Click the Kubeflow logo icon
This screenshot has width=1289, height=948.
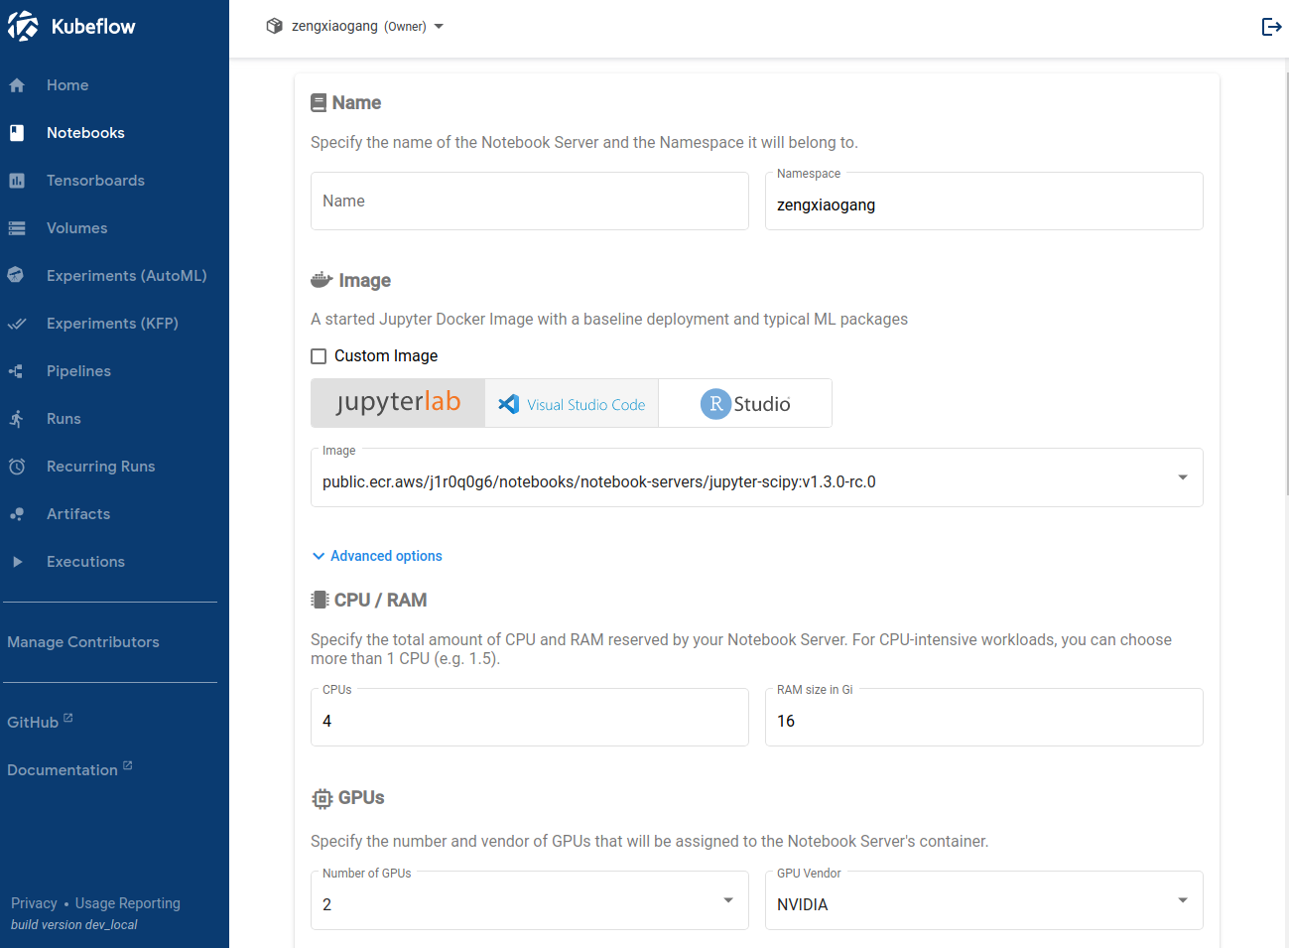point(23,26)
